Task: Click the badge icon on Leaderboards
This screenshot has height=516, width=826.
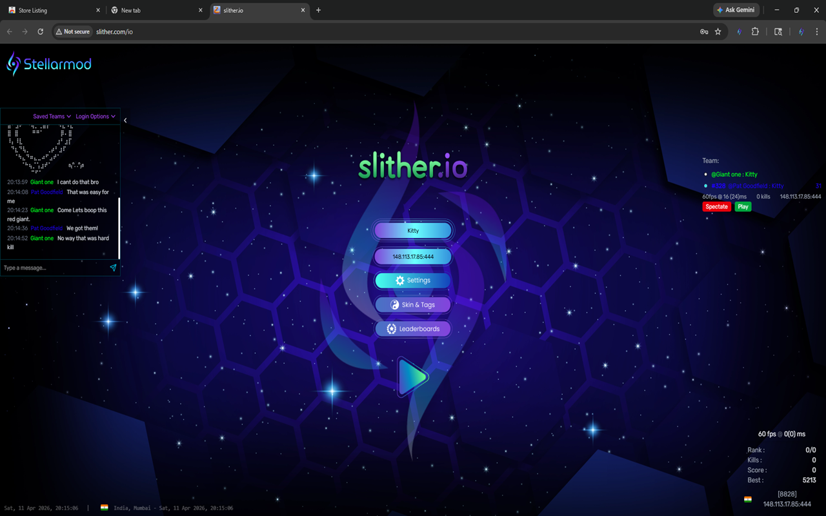Action: 391,329
